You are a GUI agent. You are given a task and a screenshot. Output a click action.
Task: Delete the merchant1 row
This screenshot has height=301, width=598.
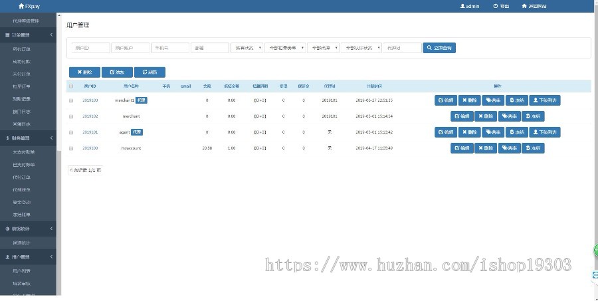(x=470, y=100)
